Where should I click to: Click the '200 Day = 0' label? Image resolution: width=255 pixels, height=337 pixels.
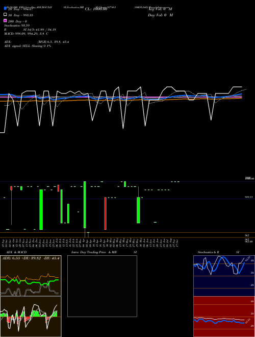coord(17,21)
